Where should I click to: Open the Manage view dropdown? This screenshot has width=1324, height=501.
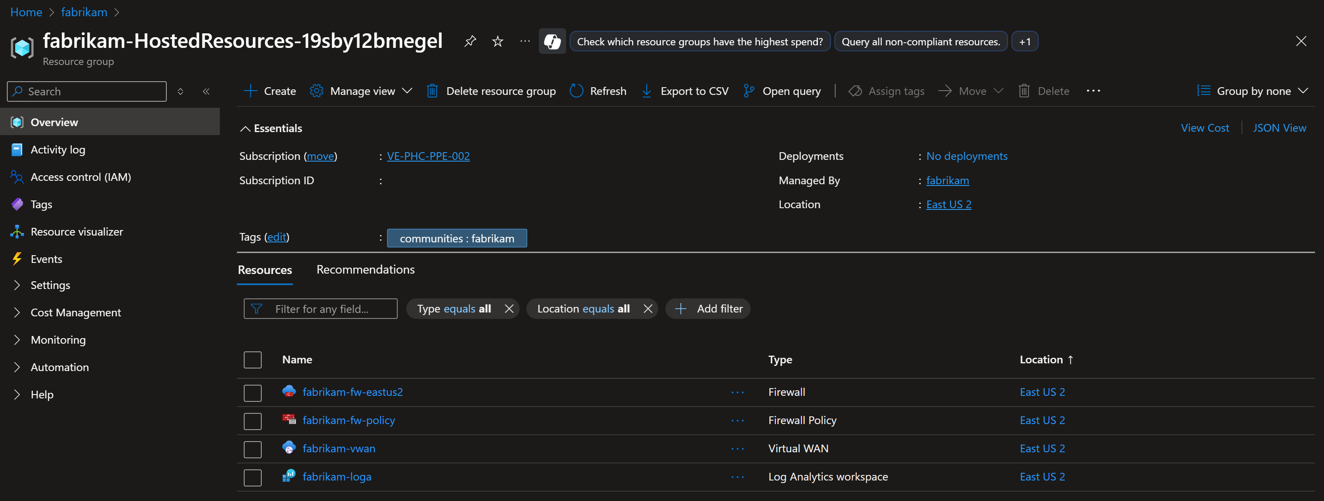click(361, 91)
